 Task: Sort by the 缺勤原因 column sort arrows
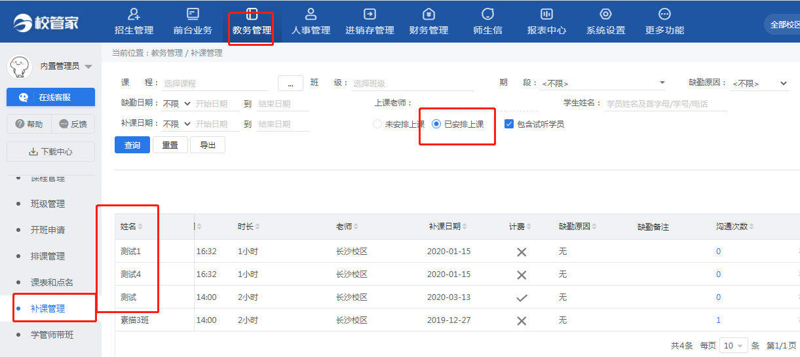[x=594, y=227]
